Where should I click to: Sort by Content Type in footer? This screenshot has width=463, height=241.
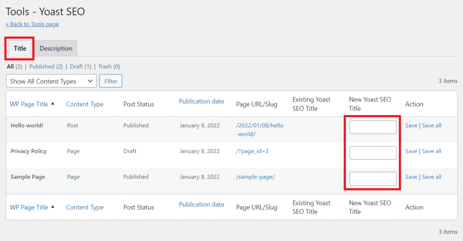point(85,208)
